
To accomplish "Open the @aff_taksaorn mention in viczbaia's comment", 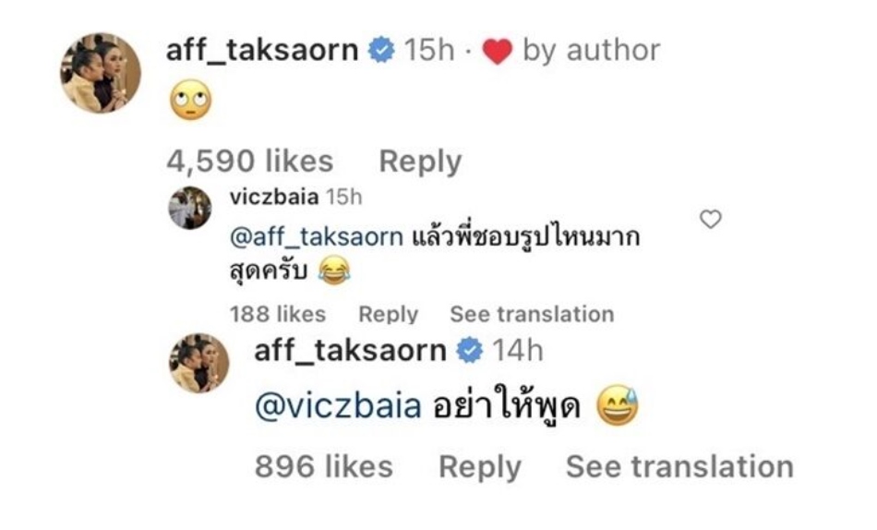I will point(316,236).
